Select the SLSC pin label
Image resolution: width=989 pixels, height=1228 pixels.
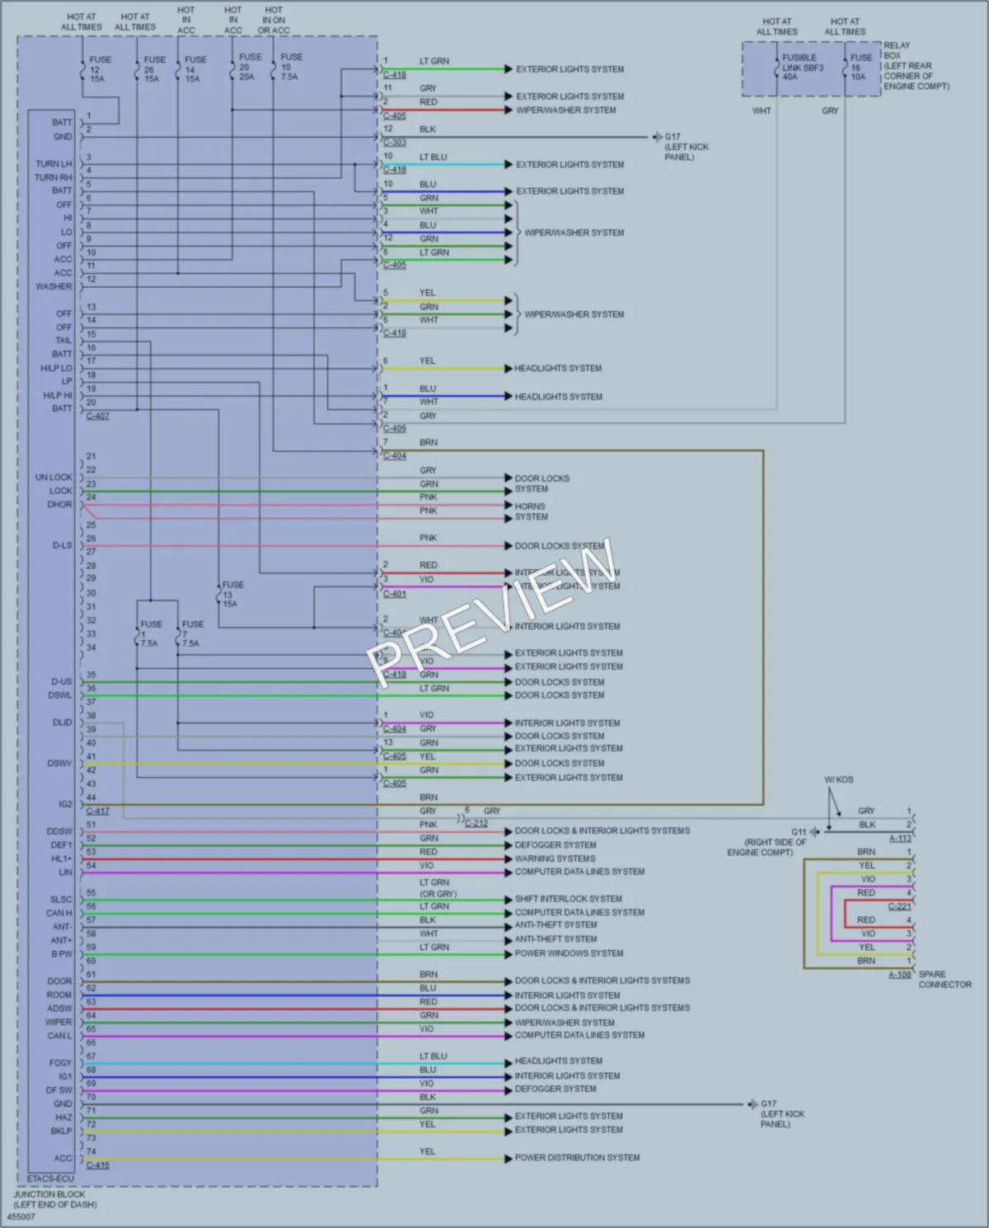[x=61, y=900]
